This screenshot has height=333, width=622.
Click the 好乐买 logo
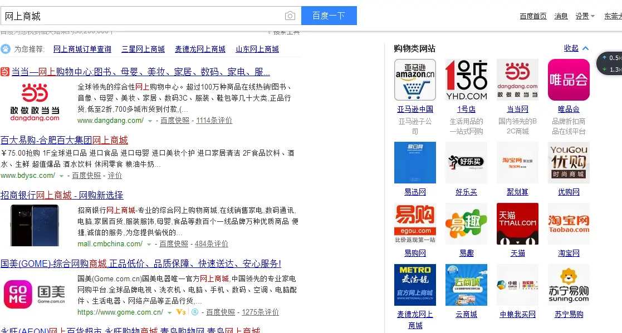point(466,162)
